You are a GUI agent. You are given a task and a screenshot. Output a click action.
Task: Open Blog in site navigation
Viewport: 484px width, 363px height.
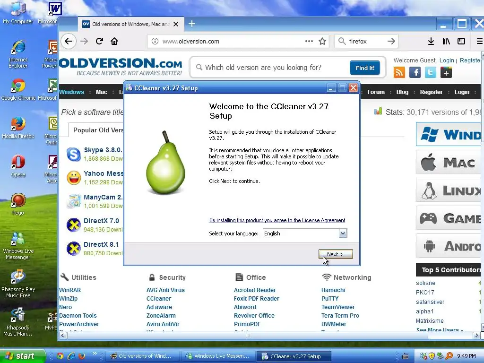pyautogui.click(x=402, y=92)
